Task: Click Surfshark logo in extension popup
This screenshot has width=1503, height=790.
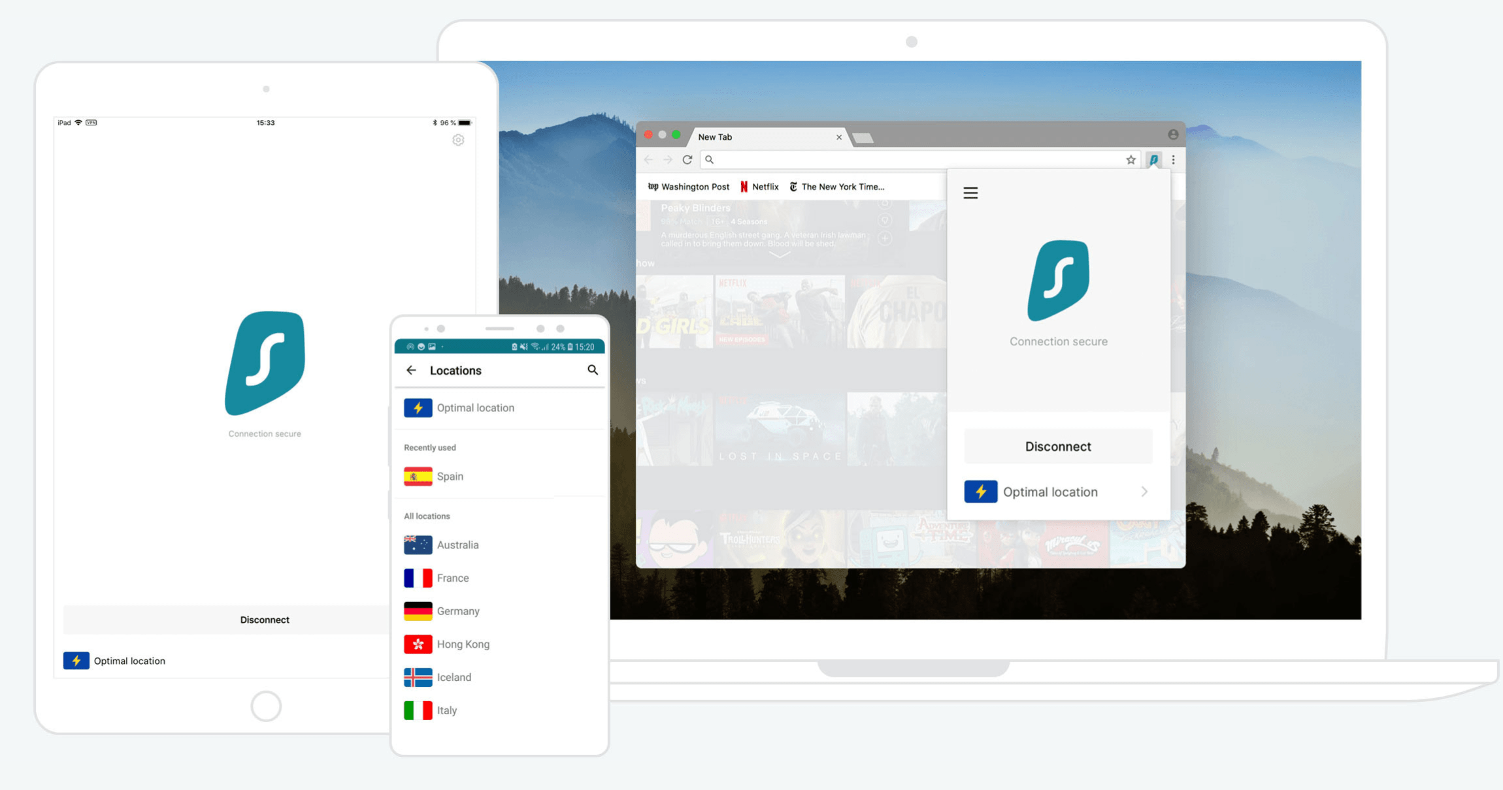Action: tap(1058, 280)
